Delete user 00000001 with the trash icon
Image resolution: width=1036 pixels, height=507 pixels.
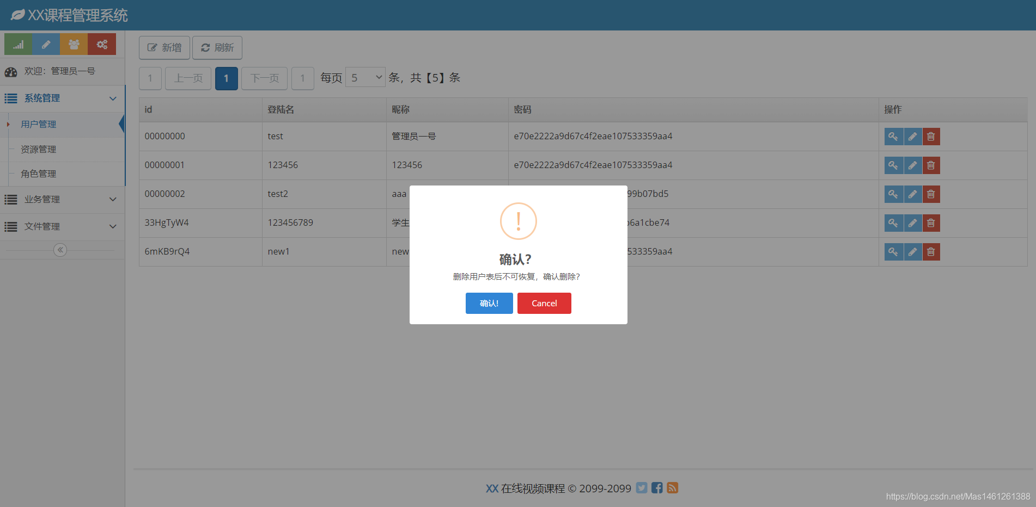931,165
